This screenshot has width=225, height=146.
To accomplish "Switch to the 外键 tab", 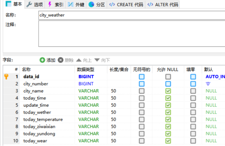I will click(76, 5).
